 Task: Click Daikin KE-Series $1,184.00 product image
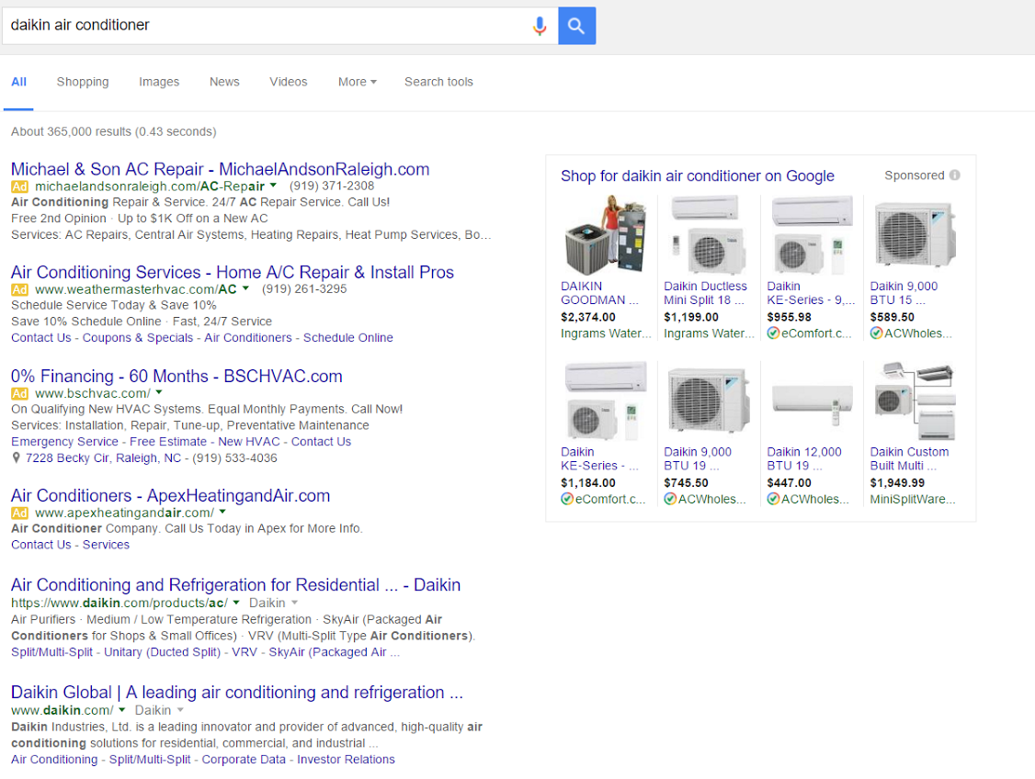606,401
